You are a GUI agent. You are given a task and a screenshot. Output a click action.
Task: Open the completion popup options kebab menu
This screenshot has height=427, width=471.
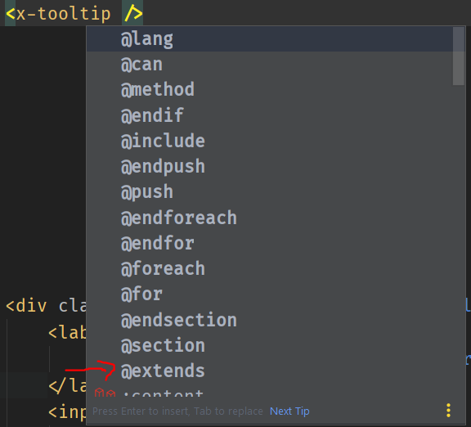[448, 410]
